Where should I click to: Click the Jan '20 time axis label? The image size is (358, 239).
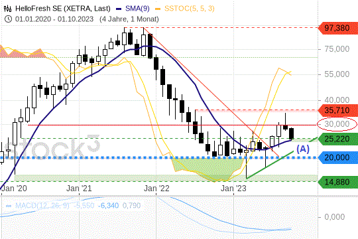pyautogui.click(x=14, y=189)
